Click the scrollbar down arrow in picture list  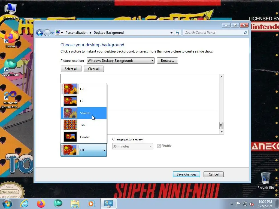222,132
